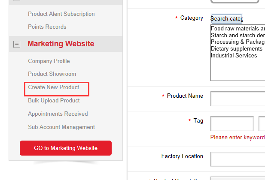Select Create New Product menu item
The image size is (265, 180).
(54, 87)
